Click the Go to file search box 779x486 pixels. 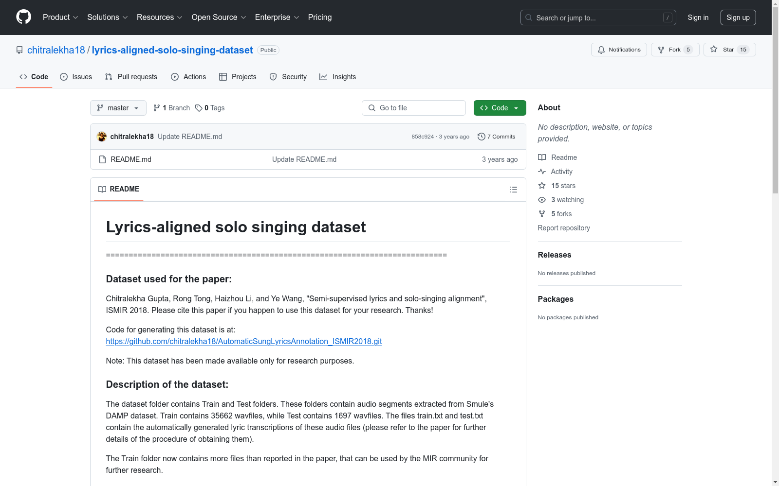pos(414,108)
